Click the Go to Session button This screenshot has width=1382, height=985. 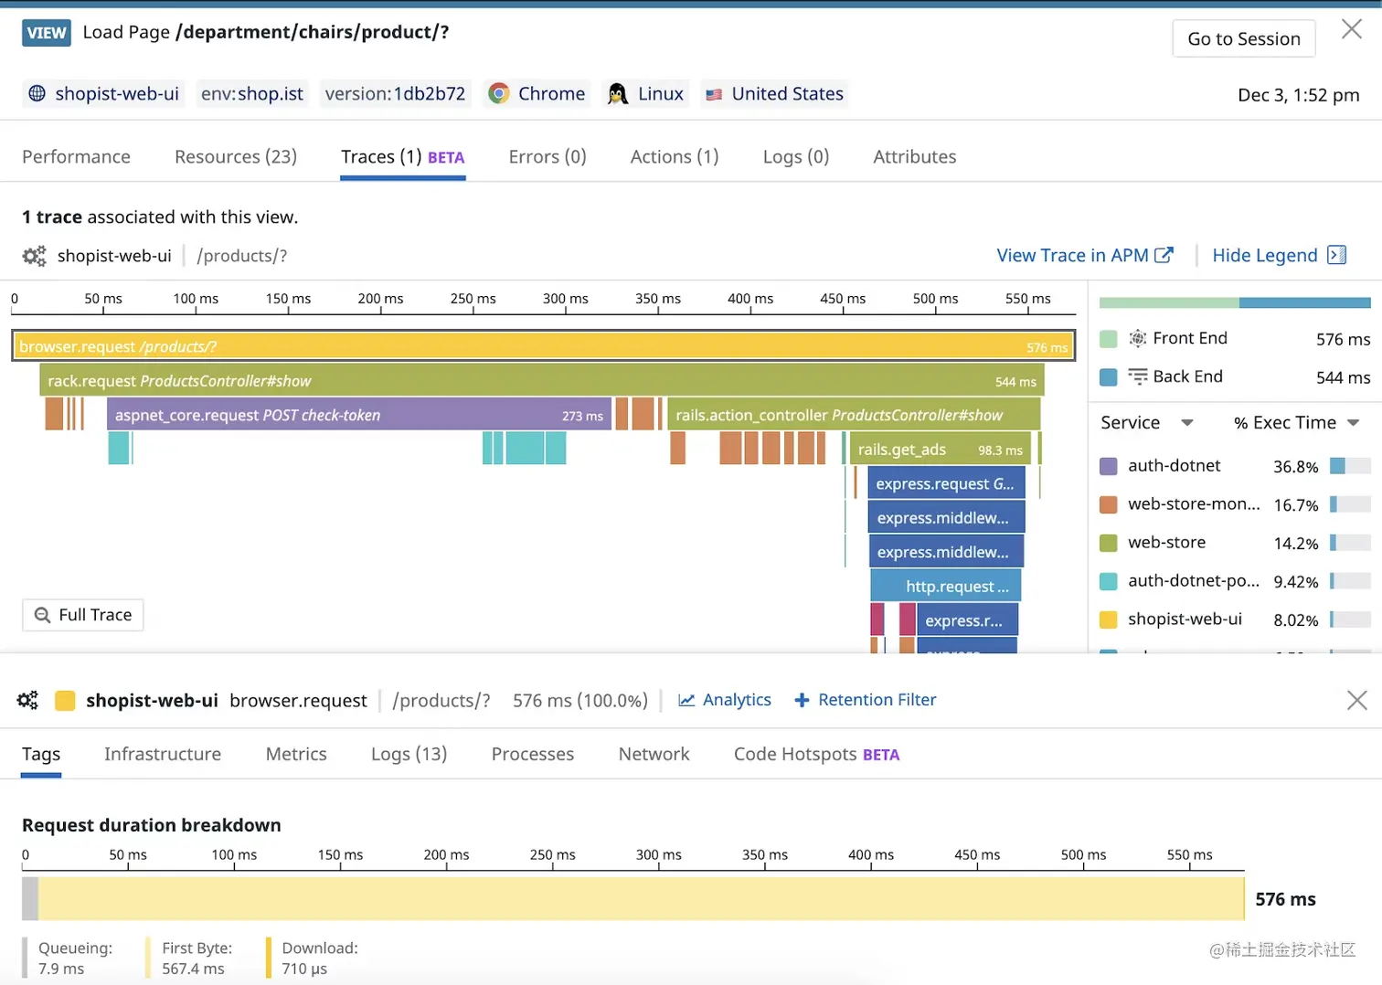tap(1243, 38)
